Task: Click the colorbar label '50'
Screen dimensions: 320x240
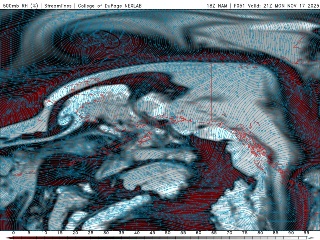Action: pos(168,233)
